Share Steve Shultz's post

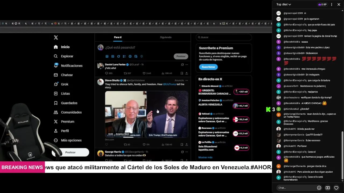click(x=187, y=144)
